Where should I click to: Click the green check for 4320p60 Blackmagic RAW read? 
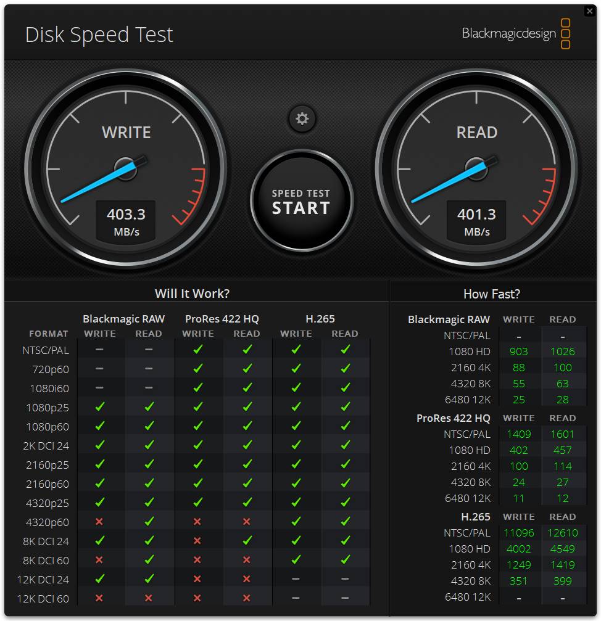pyautogui.click(x=149, y=522)
